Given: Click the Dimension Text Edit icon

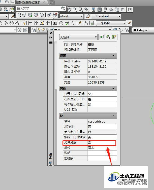Looking at the screenshot, I should point(86,23).
